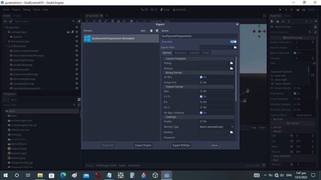Open script attached to archaeologist node
Screen dimensions: 321x180
pos(72,32)
